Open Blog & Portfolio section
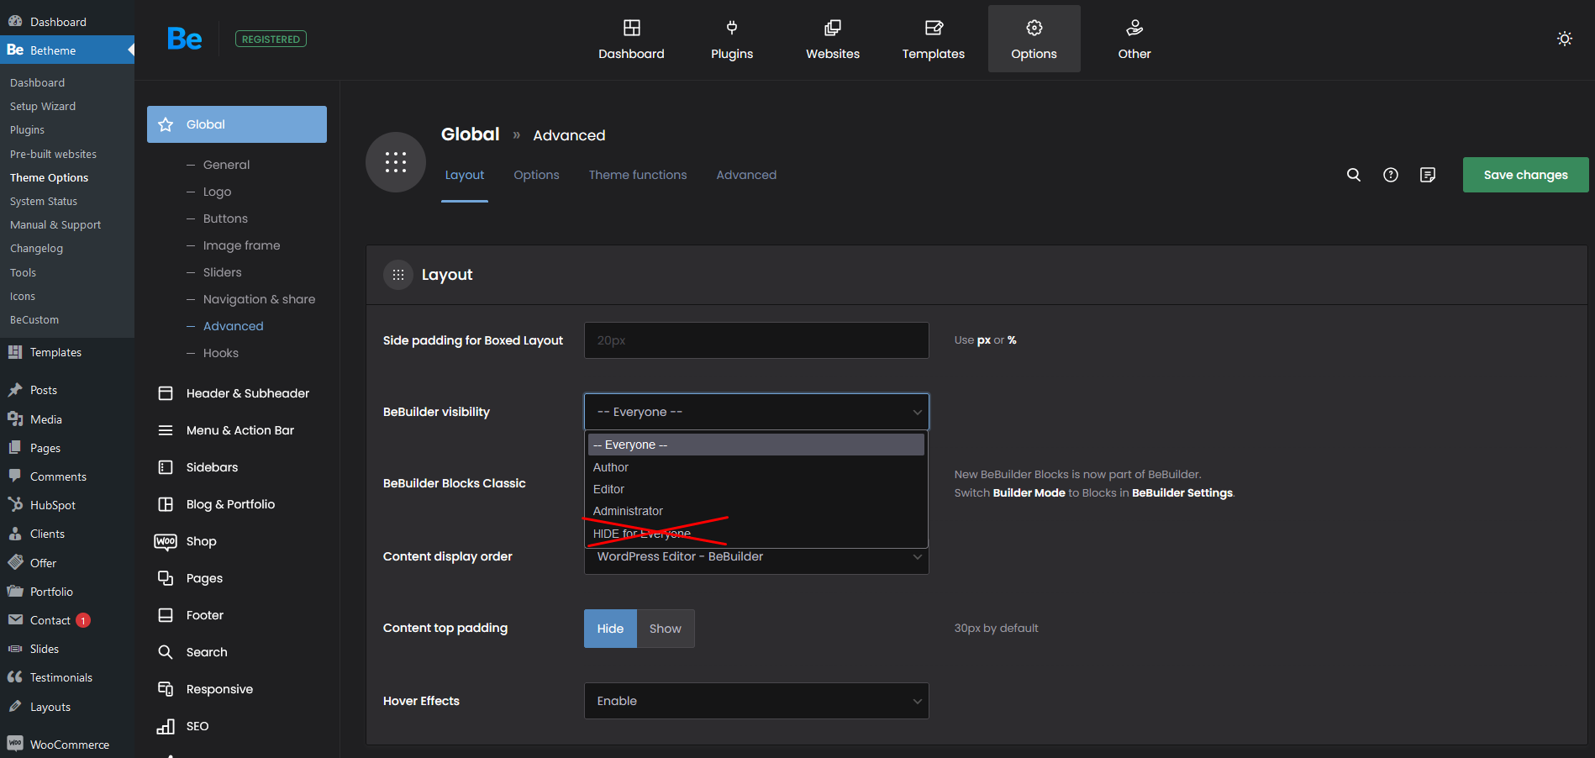The height and width of the screenshot is (758, 1595). coord(237,504)
